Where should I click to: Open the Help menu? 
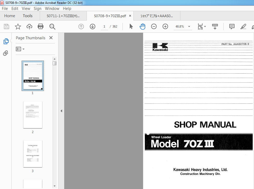pyautogui.click(x=67, y=8)
